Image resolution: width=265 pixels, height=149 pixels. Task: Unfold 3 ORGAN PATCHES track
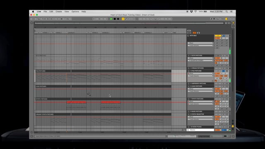tap(189, 68)
